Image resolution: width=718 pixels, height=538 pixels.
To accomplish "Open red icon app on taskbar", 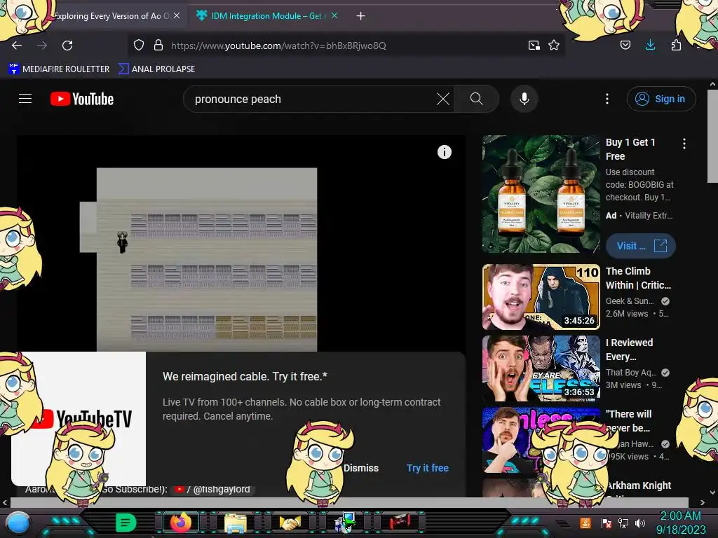I will tap(400, 521).
